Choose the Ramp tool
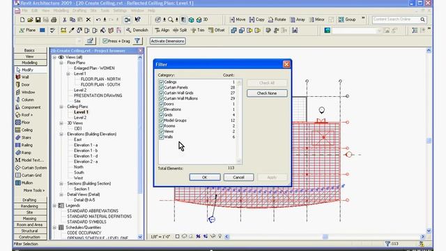This screenshot has width=446, height=251. pos(23,153)
